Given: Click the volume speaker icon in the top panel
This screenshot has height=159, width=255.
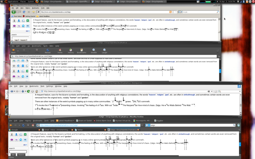Looking at the screenshot, I should click(x=217, y=1).
